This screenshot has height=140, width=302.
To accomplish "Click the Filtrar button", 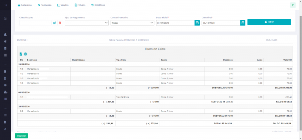I will [x=269, y=22].
